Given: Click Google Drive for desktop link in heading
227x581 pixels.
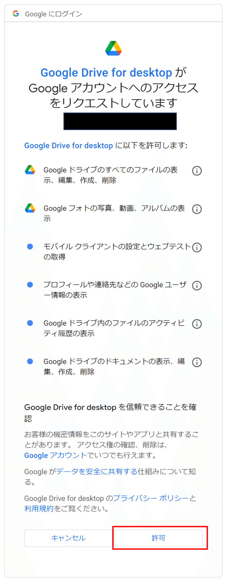Looking at the screenshot, I should point(106,73).
